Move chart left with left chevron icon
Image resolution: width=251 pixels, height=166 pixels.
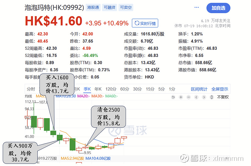[x=196, y=97]
